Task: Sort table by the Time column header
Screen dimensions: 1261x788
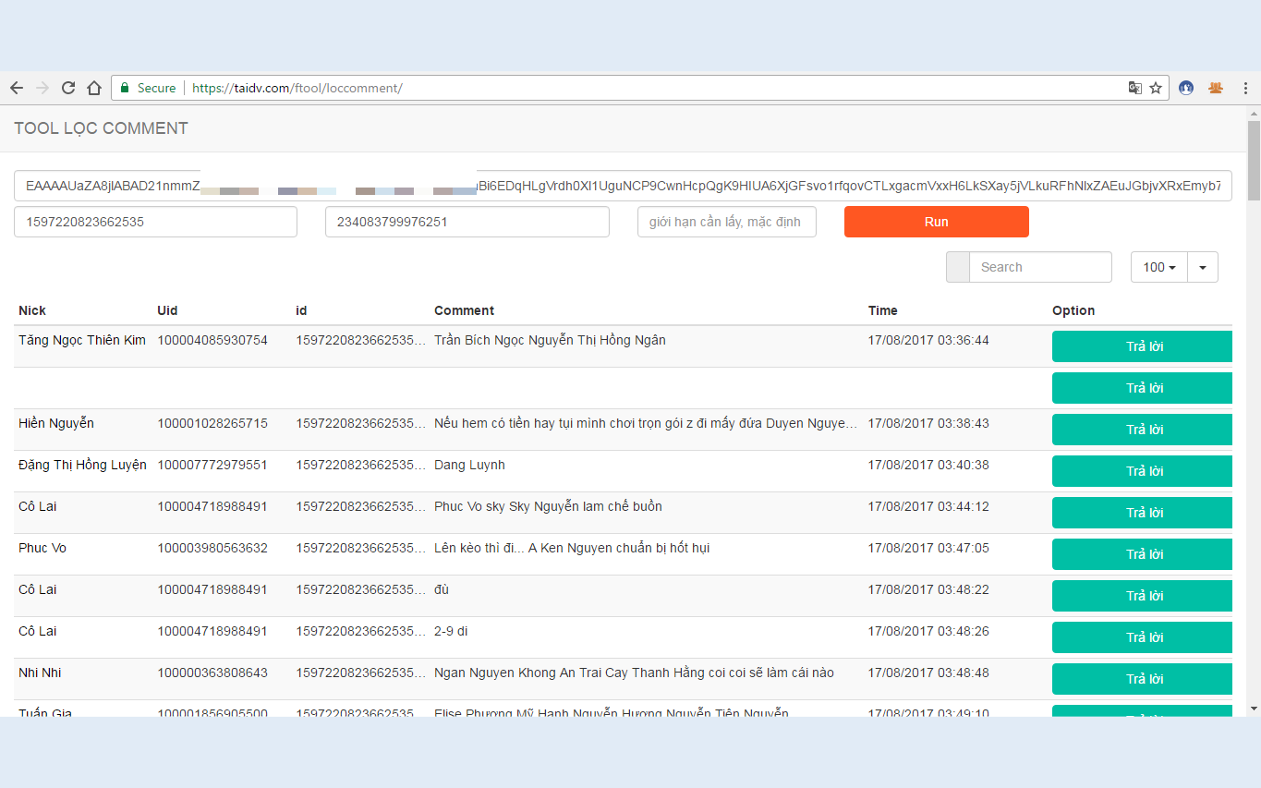Action: tap(882, 310)
